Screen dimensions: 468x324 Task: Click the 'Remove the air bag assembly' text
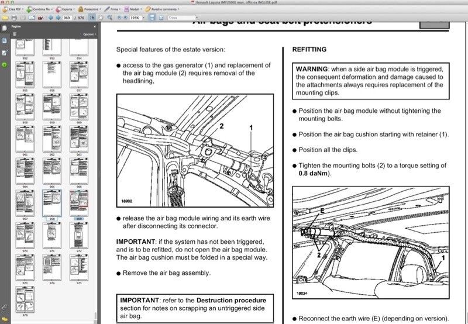[167, 273]
